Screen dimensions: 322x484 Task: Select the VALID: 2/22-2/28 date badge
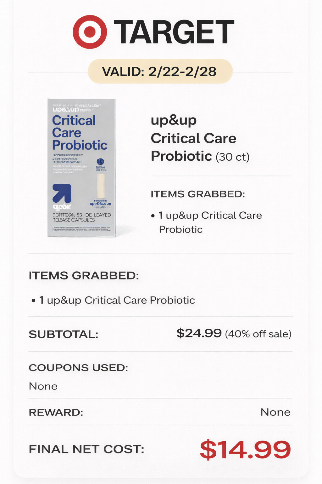[x=160, y=72]
